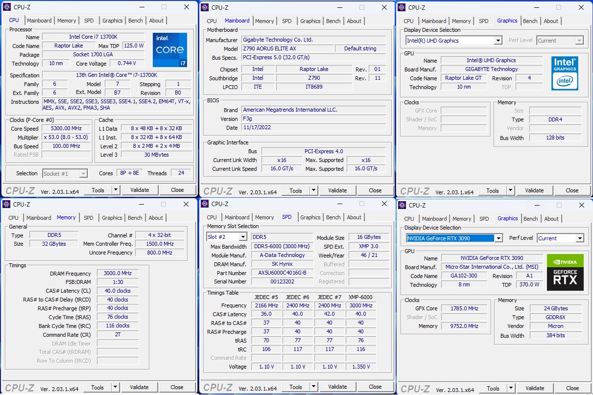Click Validate in the CPU window

tap(140, 190)
